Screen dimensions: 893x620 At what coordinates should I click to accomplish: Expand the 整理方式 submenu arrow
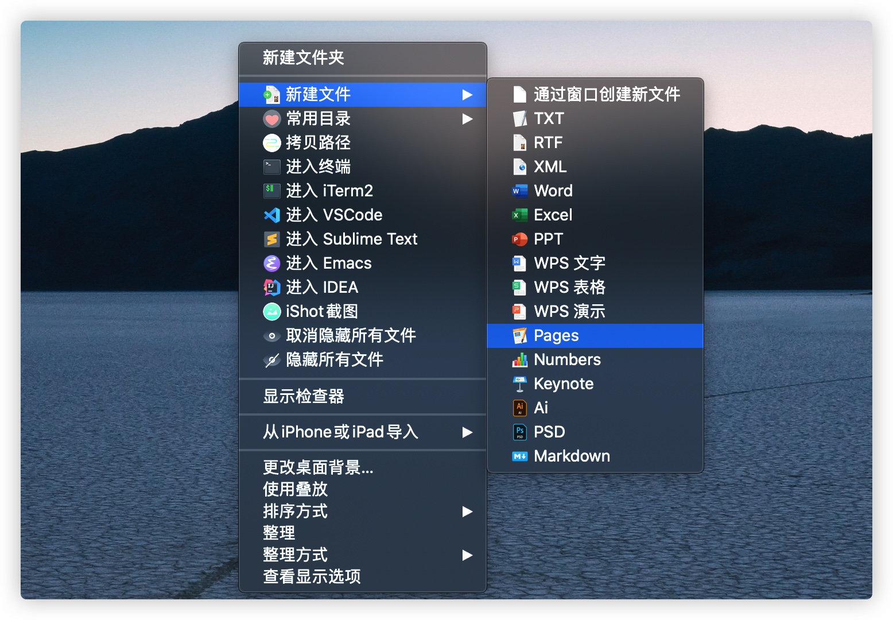467,555
